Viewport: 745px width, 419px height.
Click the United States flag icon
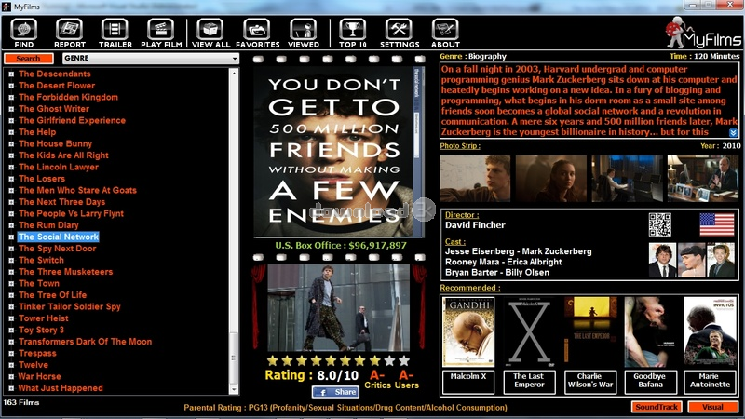click(717, 224)
